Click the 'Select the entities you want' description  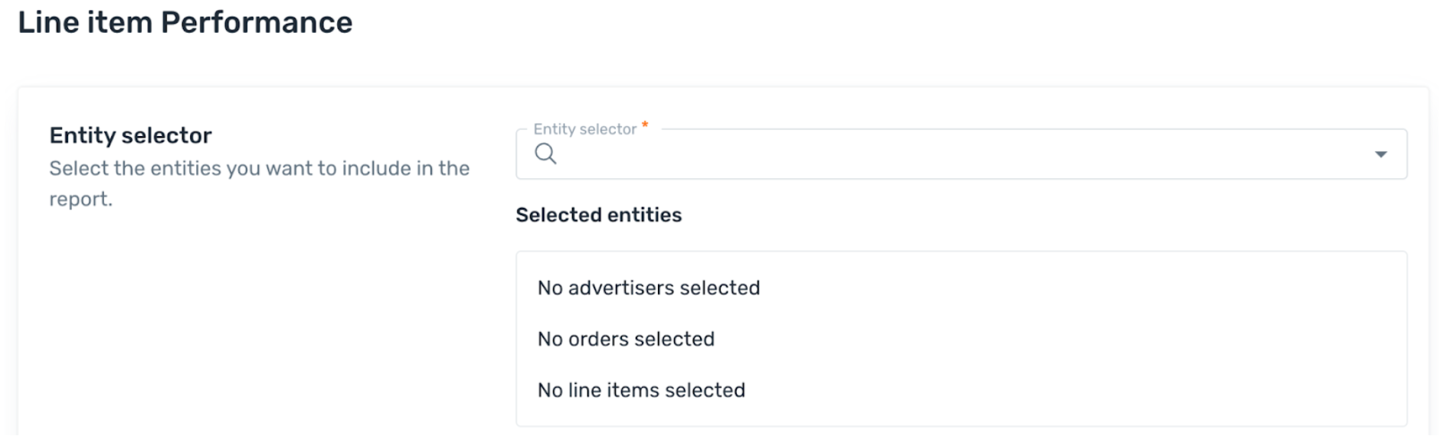tap(259, 184)
